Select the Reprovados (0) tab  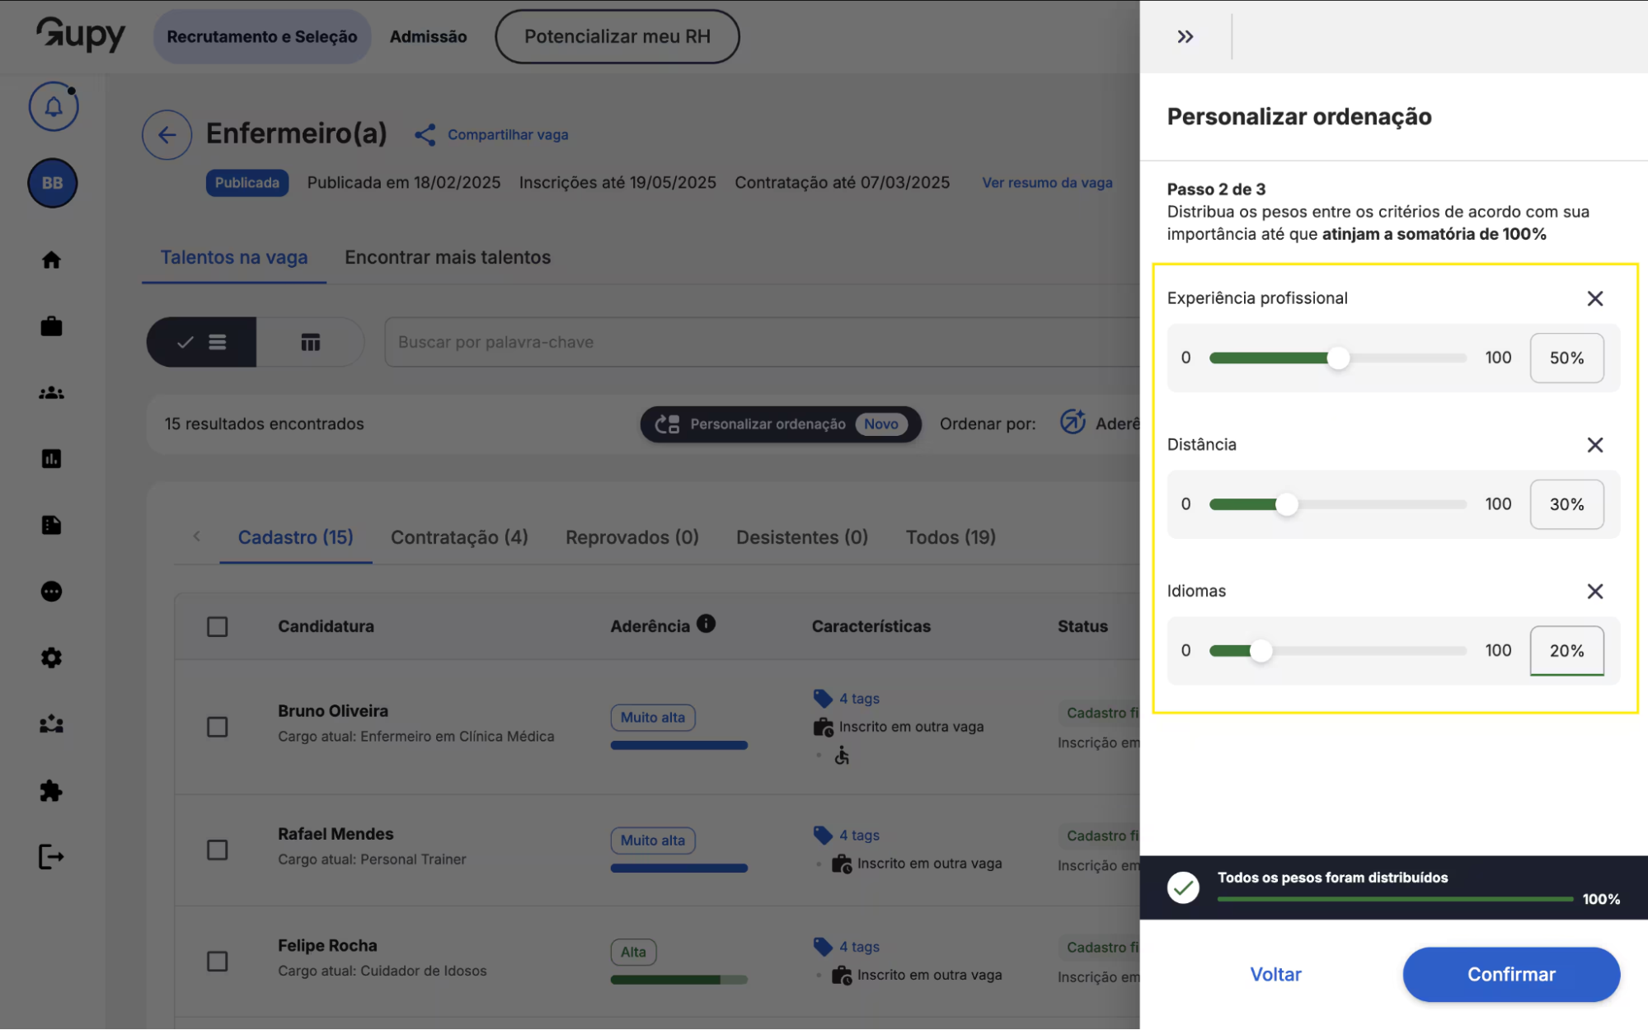coord(632,537)
